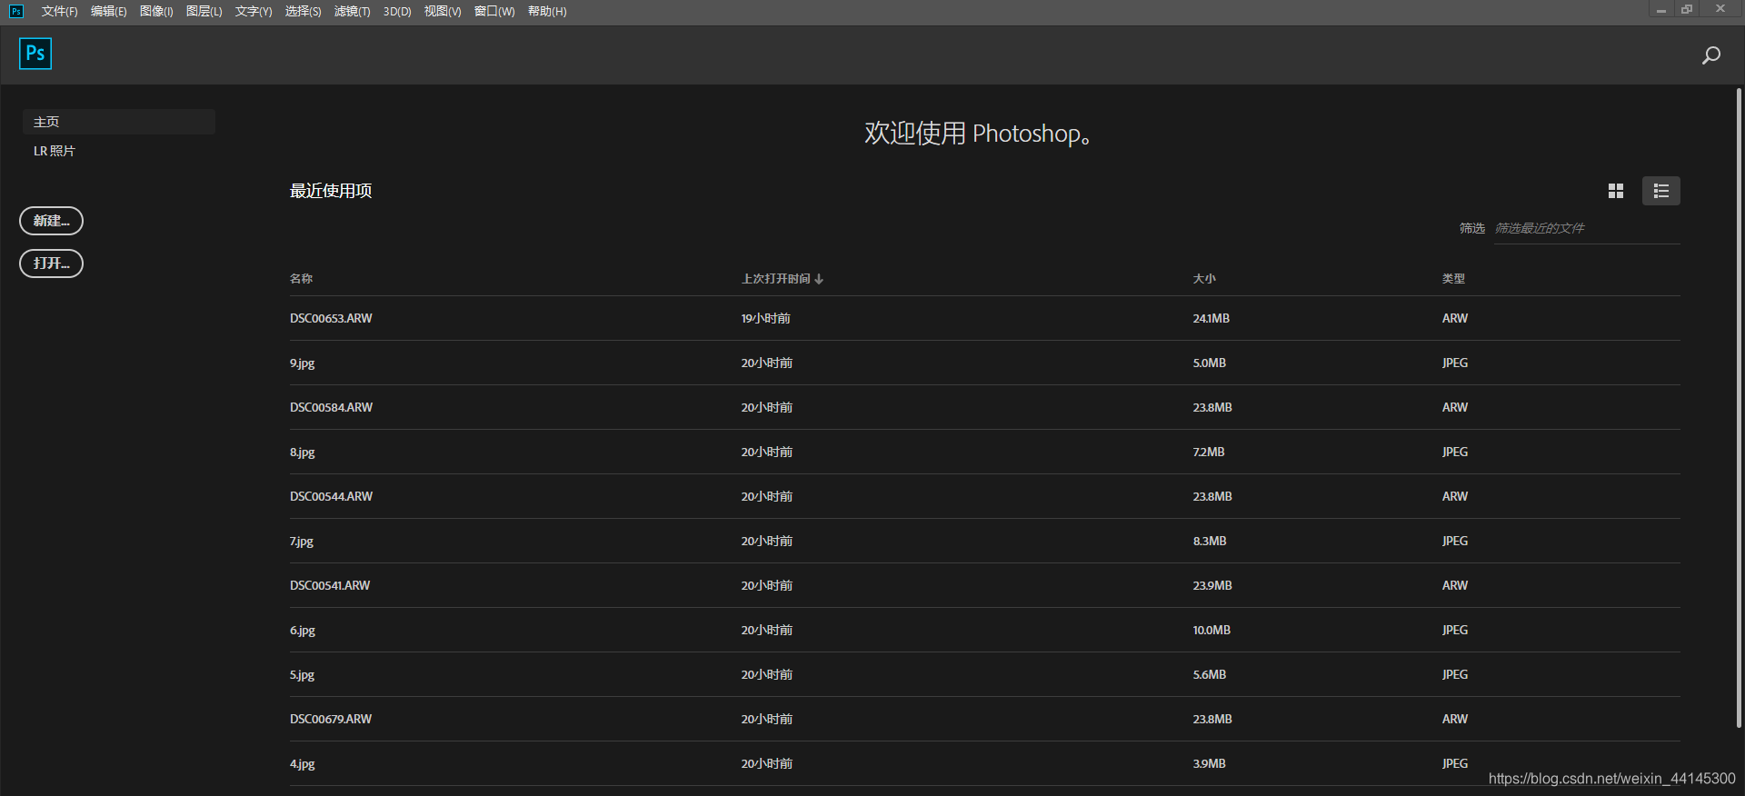Open the 3D(D) menu
This screenshot has width=1745, height=796.
click(x=397, y=11)
